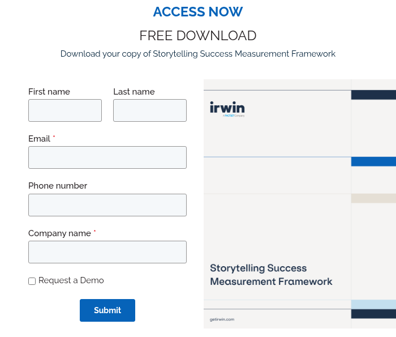The image size is (396, 337).
Task: Click the First name input field
Action: coord(65,110)
